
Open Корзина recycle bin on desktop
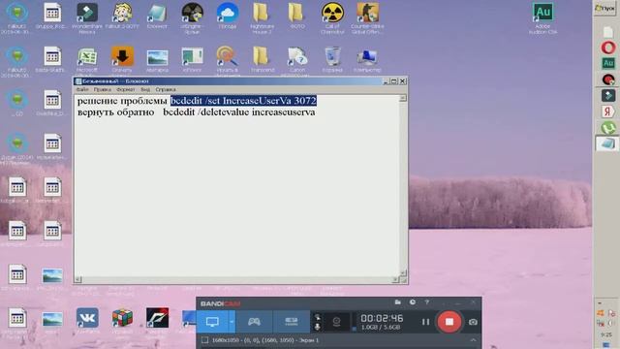click(332, 60)
